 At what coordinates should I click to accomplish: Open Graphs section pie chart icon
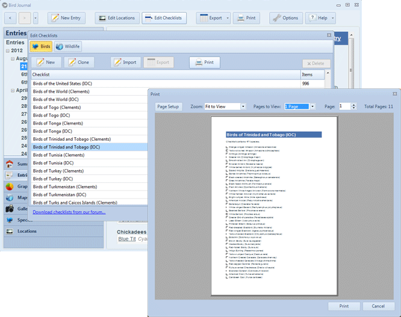(10, 186)
